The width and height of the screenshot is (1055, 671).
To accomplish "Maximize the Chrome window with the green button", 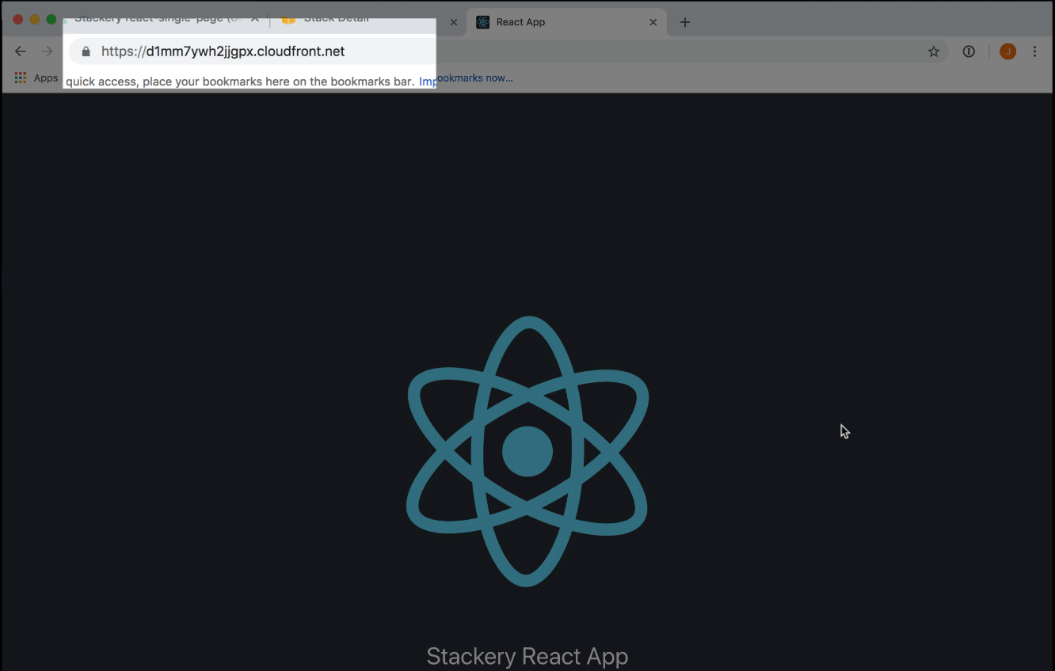I will click(x=51, y=20).
